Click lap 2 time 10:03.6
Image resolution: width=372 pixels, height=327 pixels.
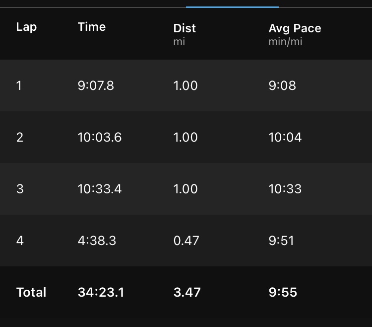click(x=100, y=137)
